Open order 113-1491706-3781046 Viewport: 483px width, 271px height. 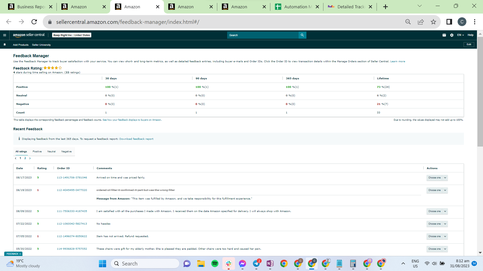tap(72, 178)
